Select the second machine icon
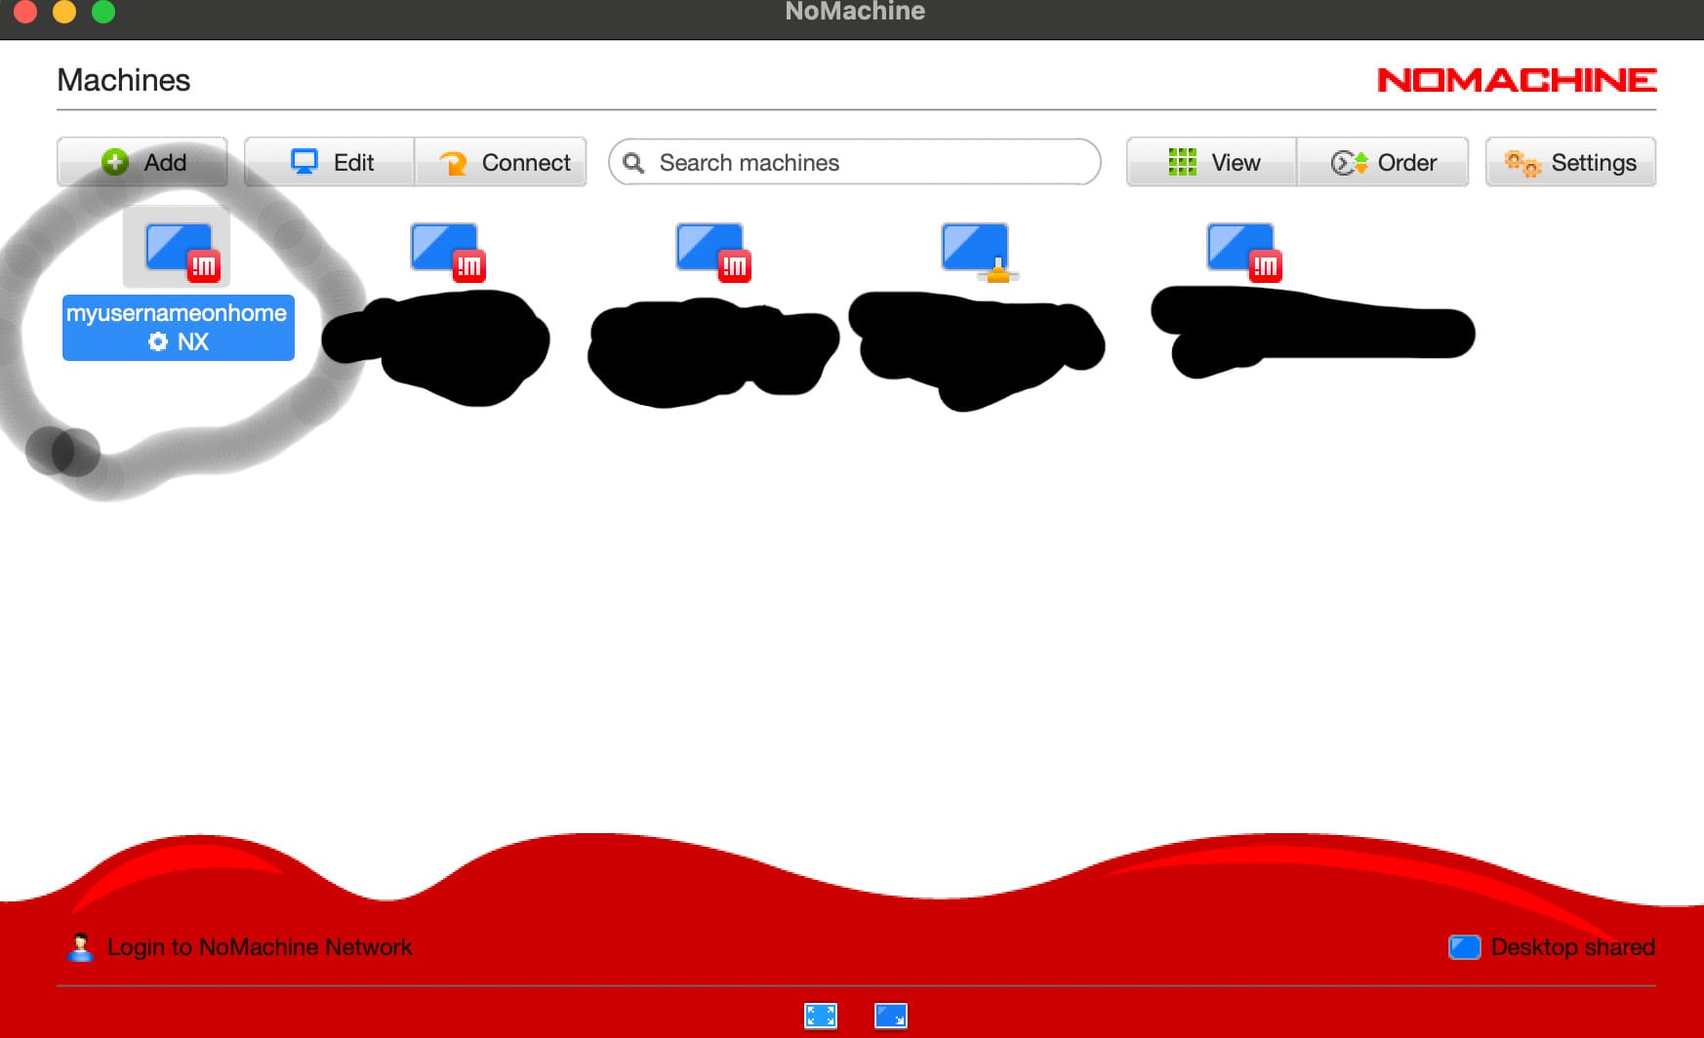This screenshot has height=1038, width=1704. click(x=445, y=250)
